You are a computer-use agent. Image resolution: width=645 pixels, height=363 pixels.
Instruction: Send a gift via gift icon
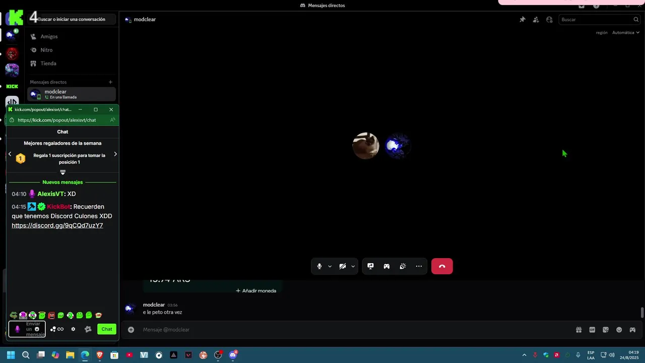coord(578,330)
